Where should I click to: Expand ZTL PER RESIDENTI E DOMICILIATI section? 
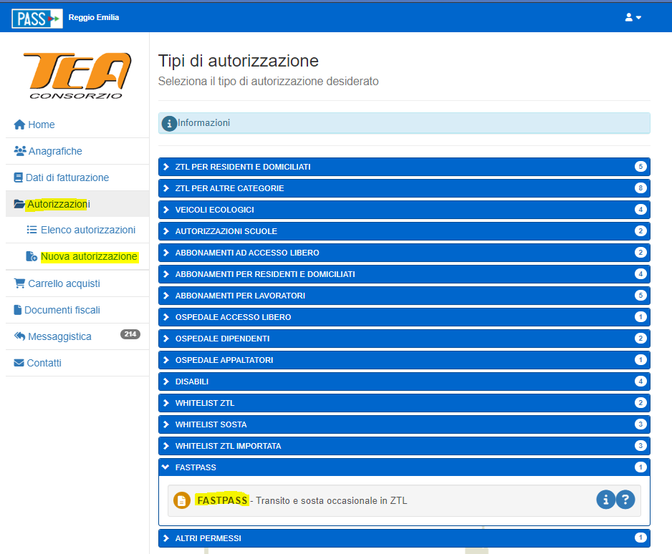[x=243, y=167]
